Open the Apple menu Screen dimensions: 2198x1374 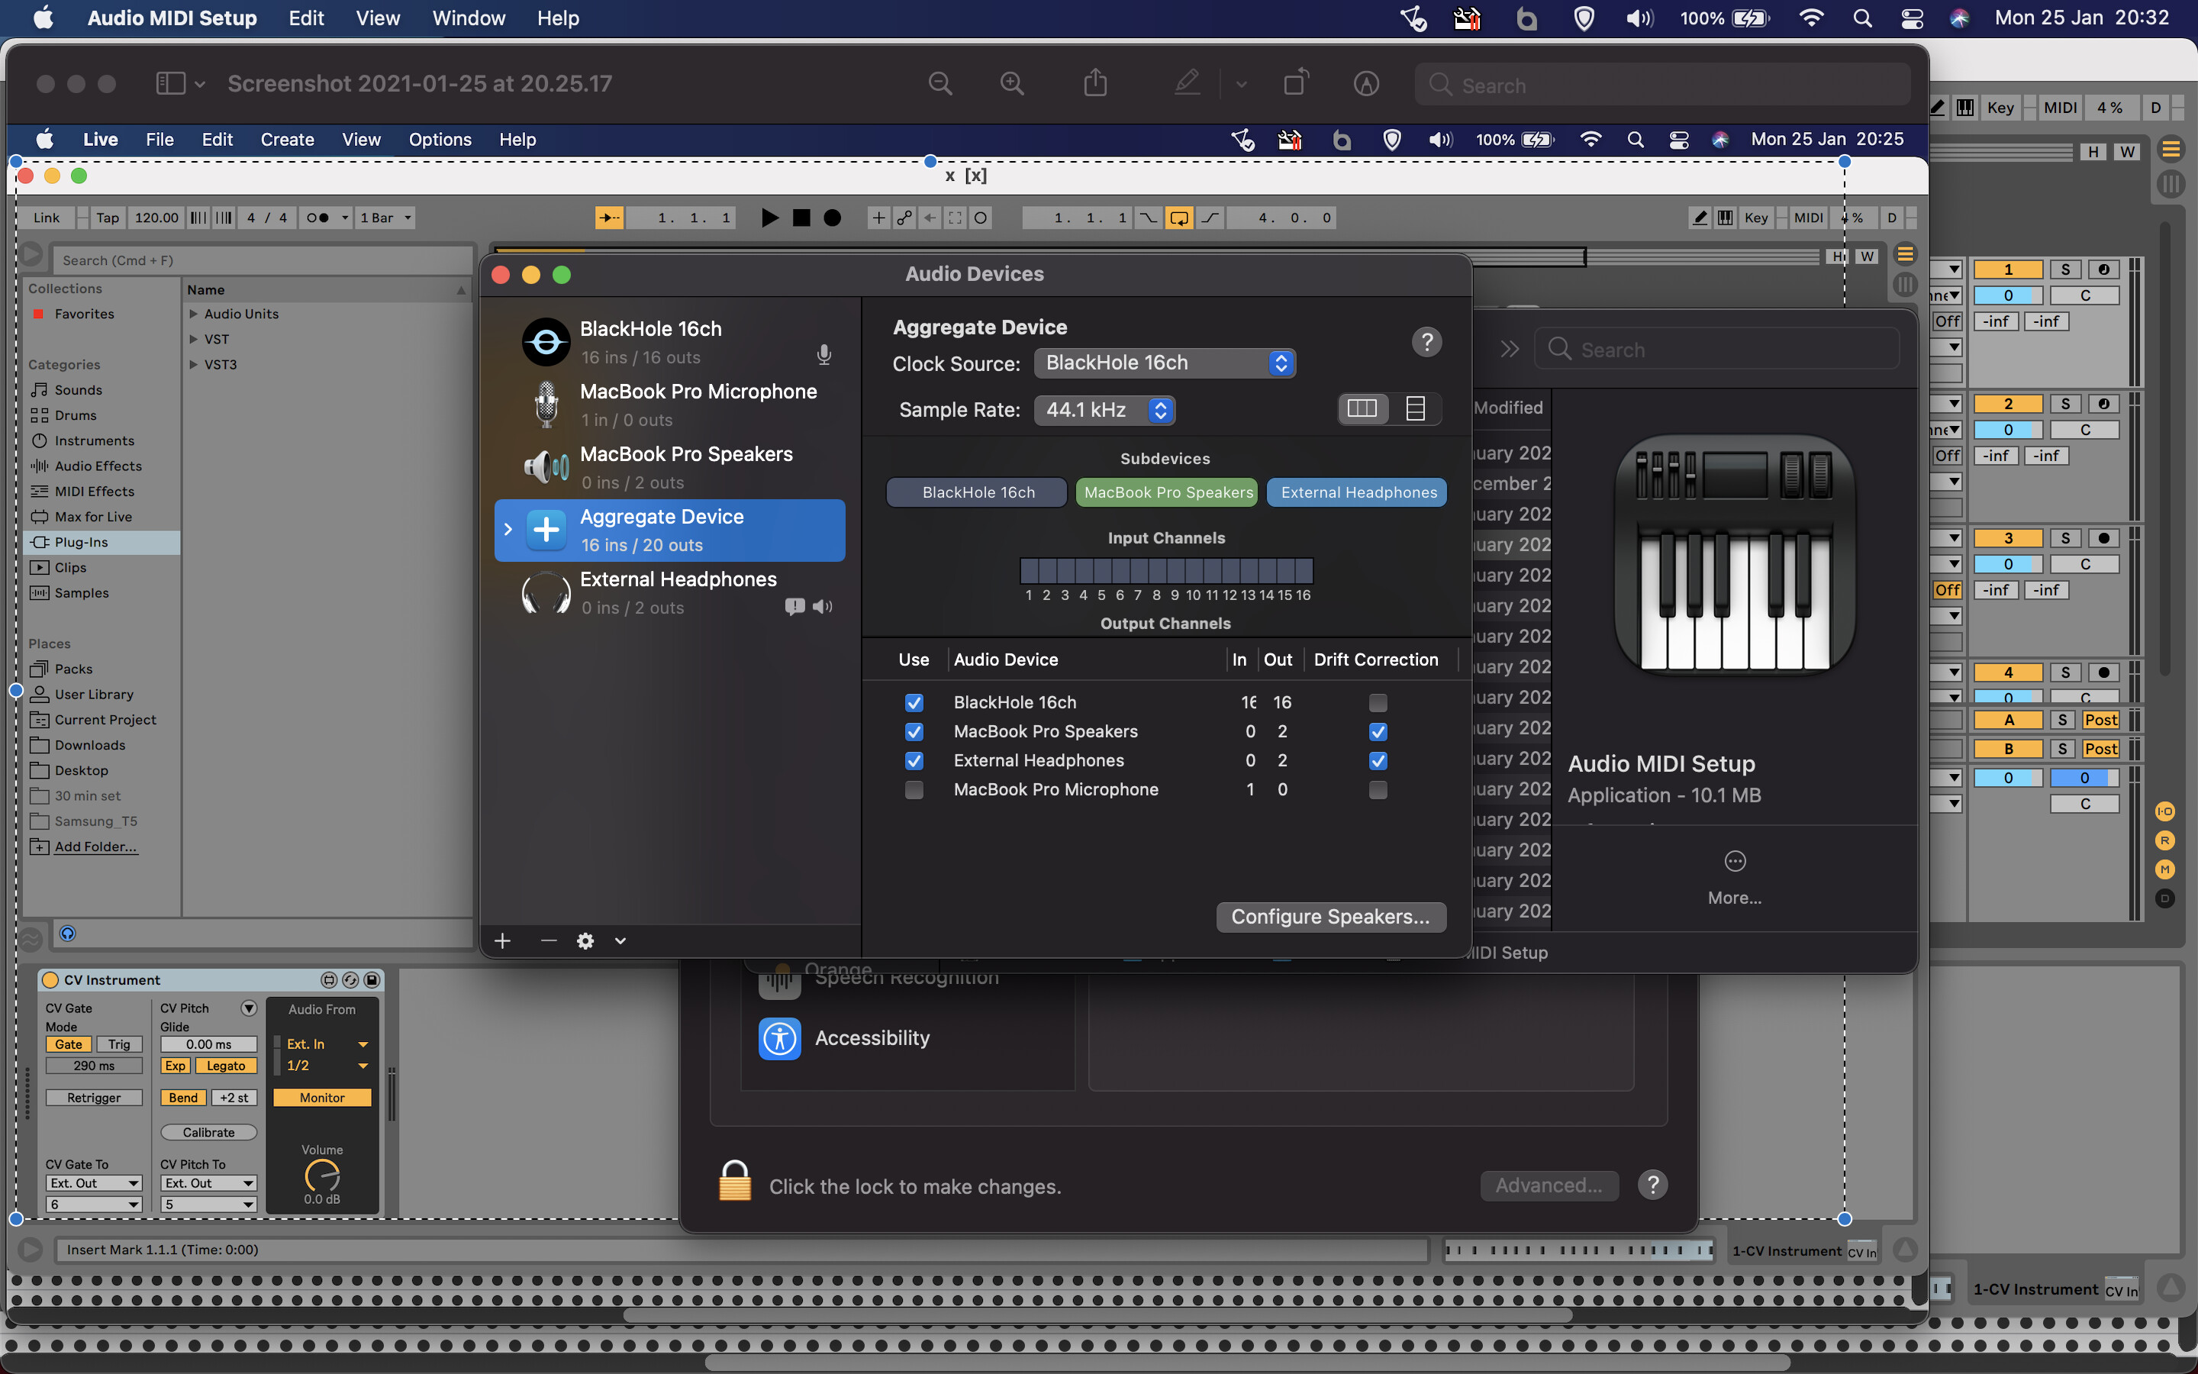pos(43,18)
